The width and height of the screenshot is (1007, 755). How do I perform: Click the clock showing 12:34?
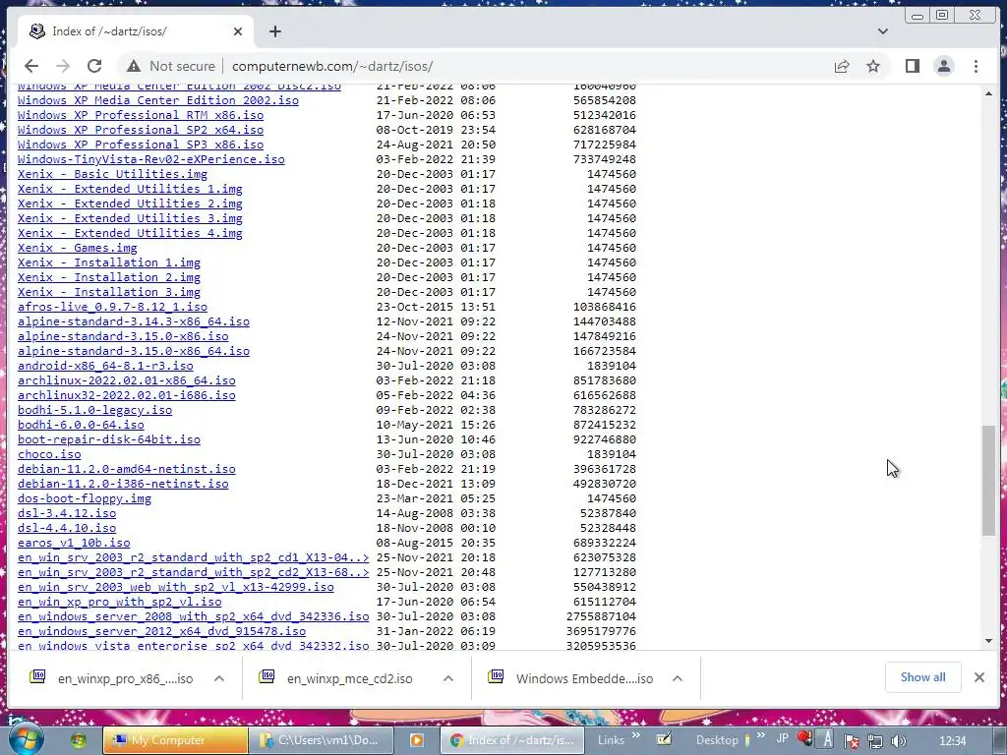pyautogui.click(x=952, y=740)
